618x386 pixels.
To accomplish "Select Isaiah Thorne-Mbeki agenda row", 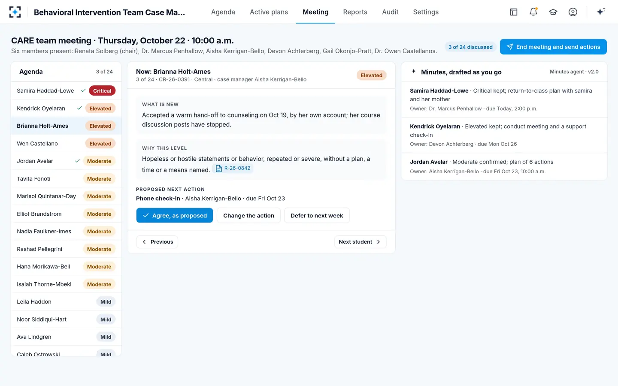I will click(x=66, y=284).
